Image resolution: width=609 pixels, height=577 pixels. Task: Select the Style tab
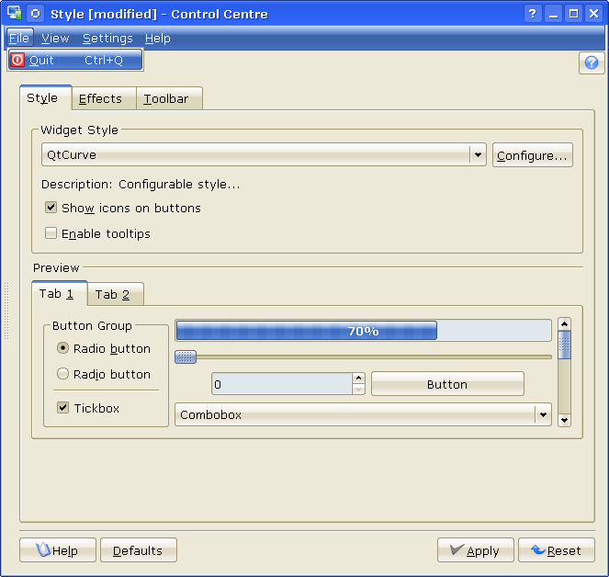45,97
